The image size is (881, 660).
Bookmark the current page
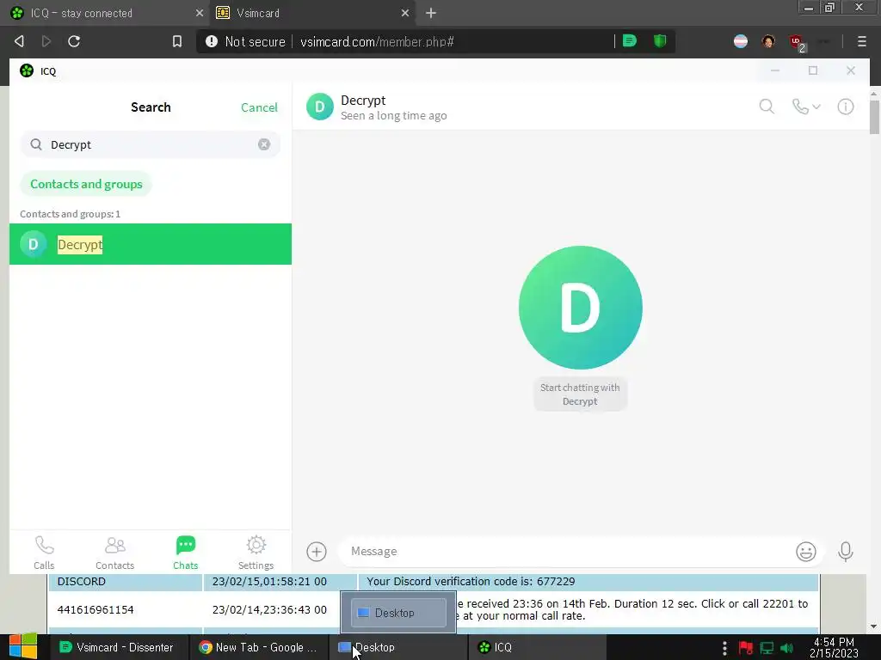tap(177, 41)
